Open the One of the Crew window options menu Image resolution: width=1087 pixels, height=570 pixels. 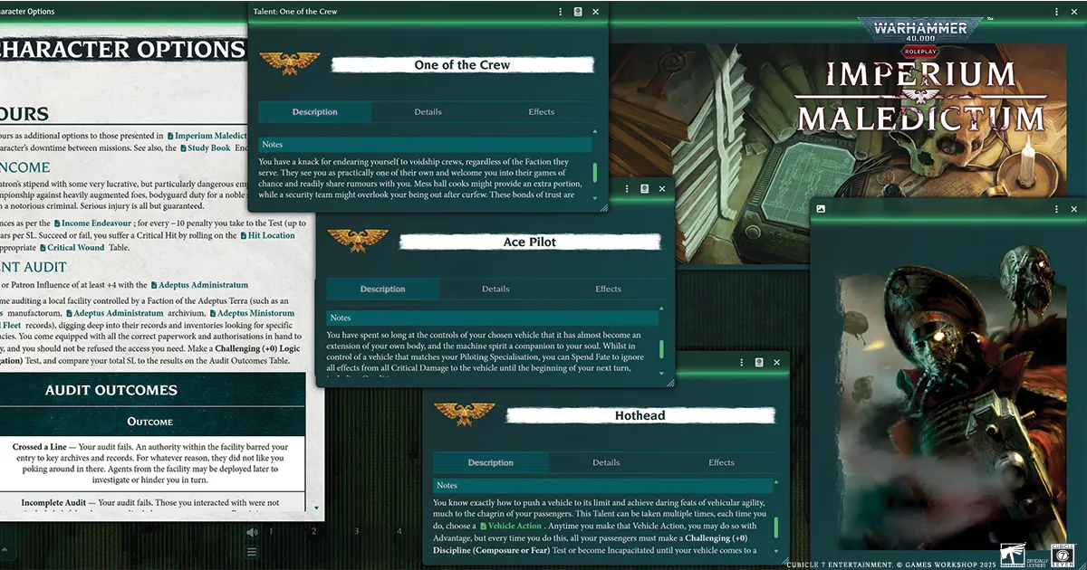561,12
